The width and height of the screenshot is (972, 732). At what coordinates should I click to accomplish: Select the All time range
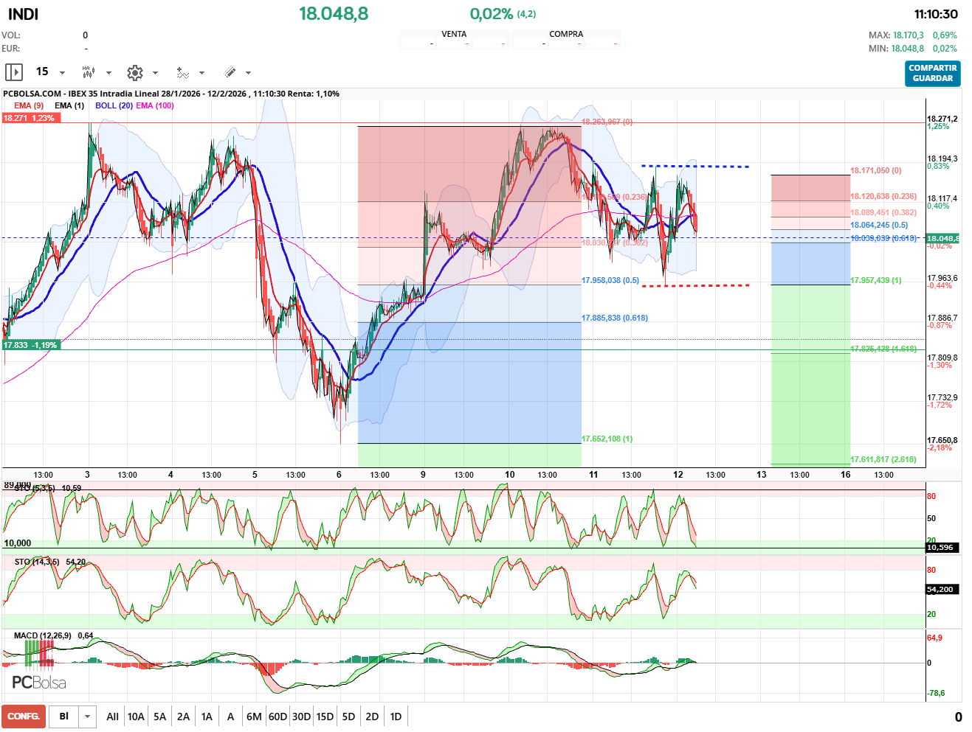(x=112, y=717)
